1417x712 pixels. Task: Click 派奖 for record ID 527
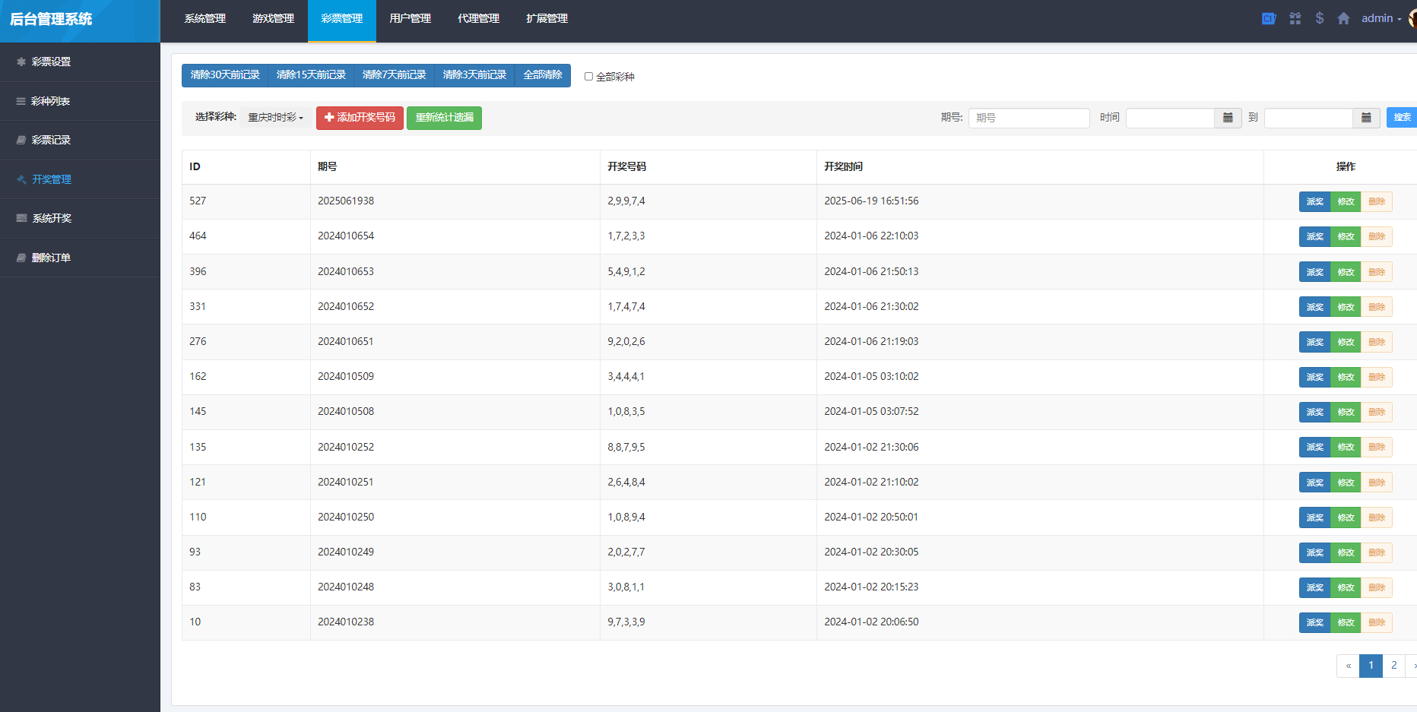(1314, 201)
